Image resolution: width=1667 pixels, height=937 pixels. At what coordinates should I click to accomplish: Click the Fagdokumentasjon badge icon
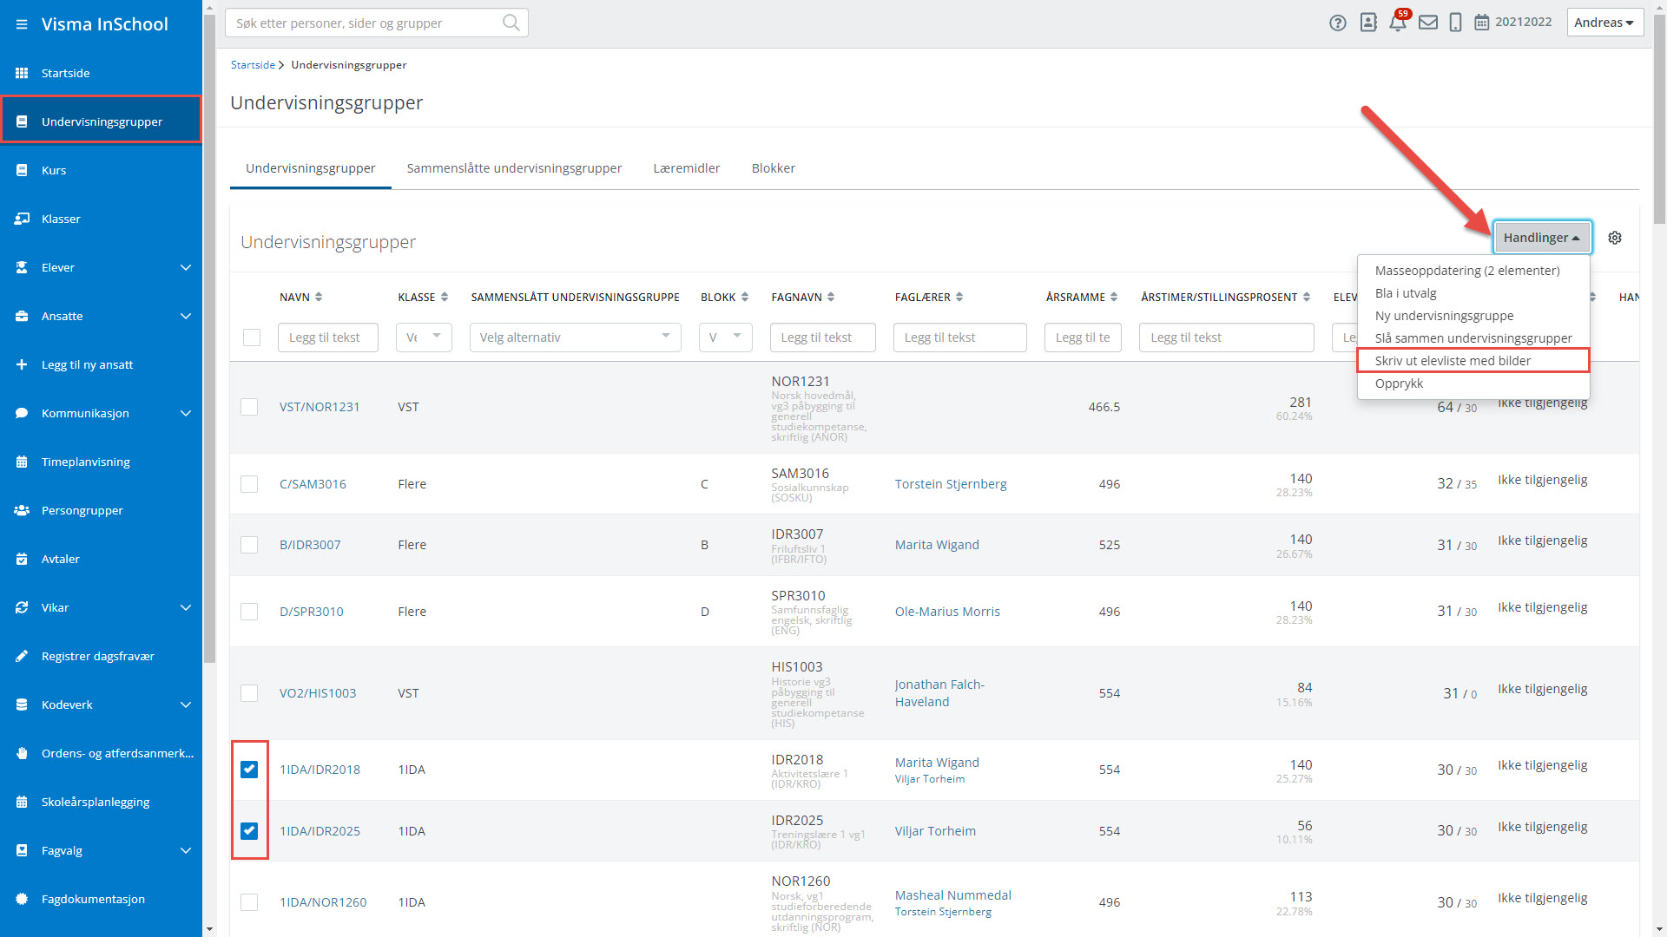click(x=22, y=899)
